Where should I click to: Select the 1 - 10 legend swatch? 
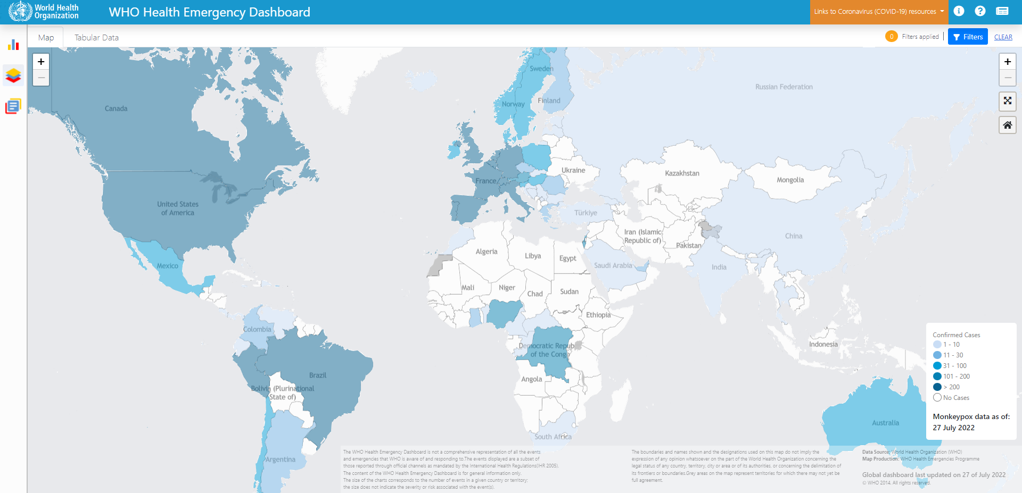[x=937, y=345]
